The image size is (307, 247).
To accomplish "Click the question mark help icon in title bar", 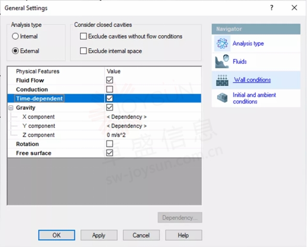I will point(272,8).
